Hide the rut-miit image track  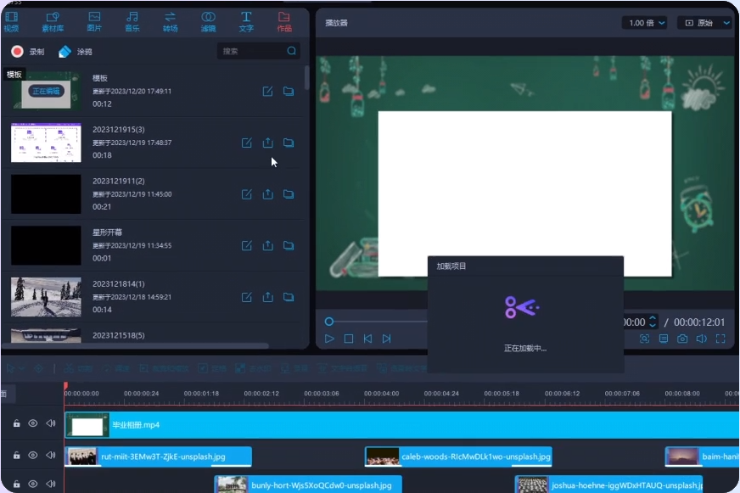(32, 456)
